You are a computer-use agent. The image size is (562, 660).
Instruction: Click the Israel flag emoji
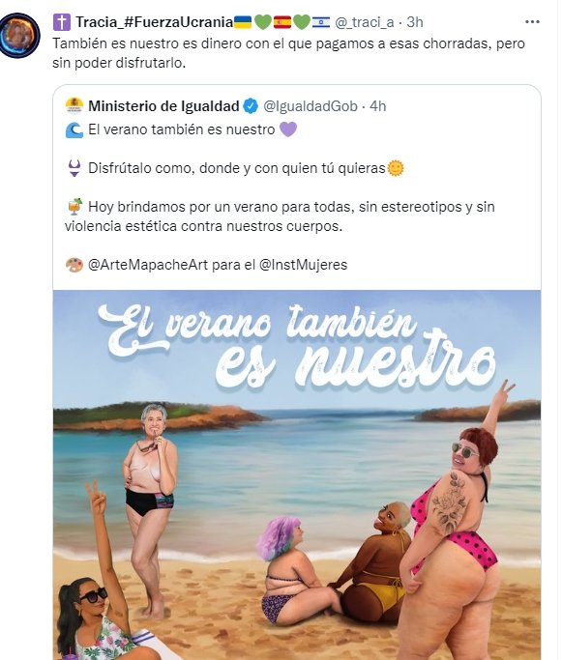pyautogui.click(x=321, y=22)
